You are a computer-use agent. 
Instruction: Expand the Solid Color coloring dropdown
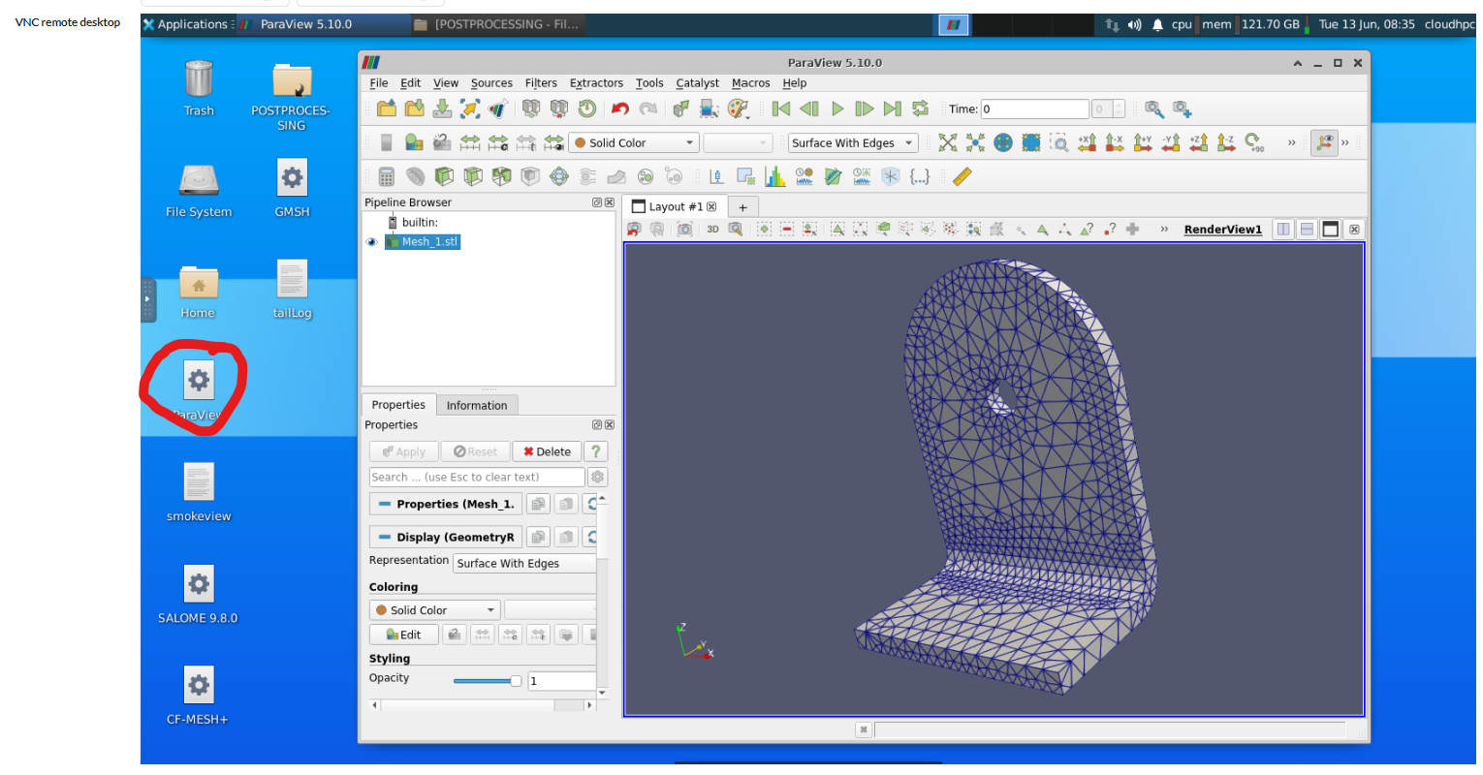pos(434,609)
